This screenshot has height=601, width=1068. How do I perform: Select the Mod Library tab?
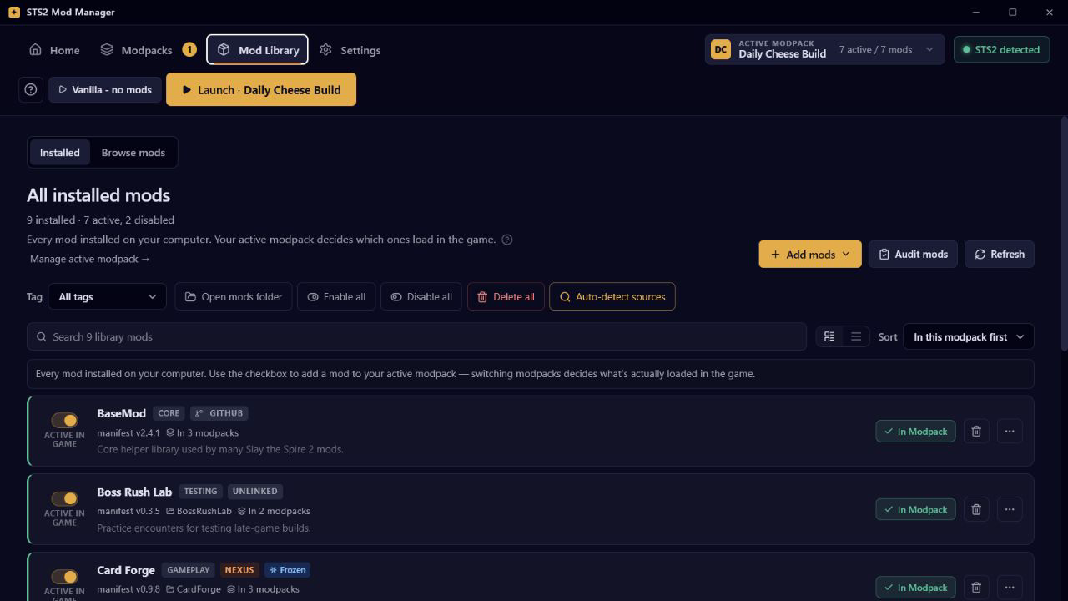258,50
